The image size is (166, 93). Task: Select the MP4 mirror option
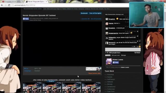click(x=36, y=68)
